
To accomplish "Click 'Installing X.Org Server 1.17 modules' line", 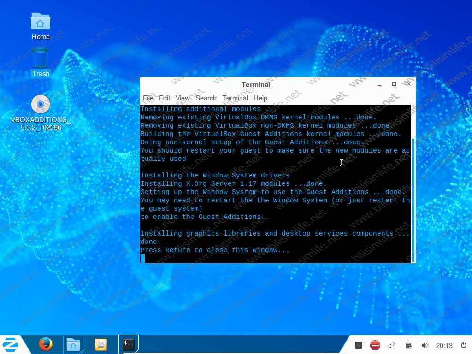I will pyautogui.click(x=233, y=183).
